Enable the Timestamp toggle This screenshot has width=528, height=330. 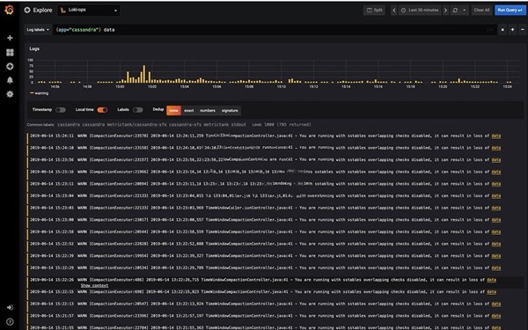click(61, 110)
